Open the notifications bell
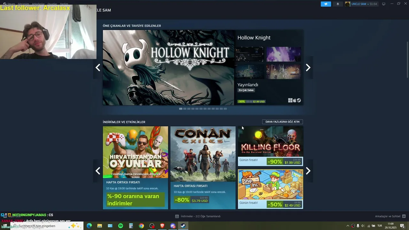 coord(338,4)
